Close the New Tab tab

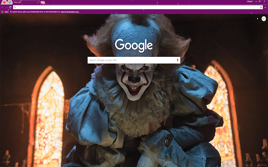pos(38,2)
